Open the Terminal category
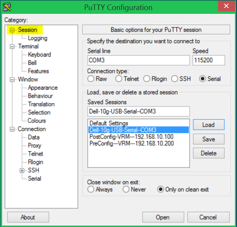 28,47
